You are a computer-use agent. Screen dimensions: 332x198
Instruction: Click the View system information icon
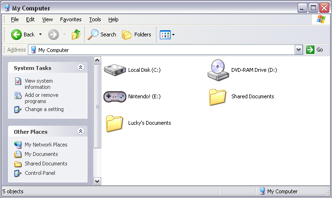[18, 81]
